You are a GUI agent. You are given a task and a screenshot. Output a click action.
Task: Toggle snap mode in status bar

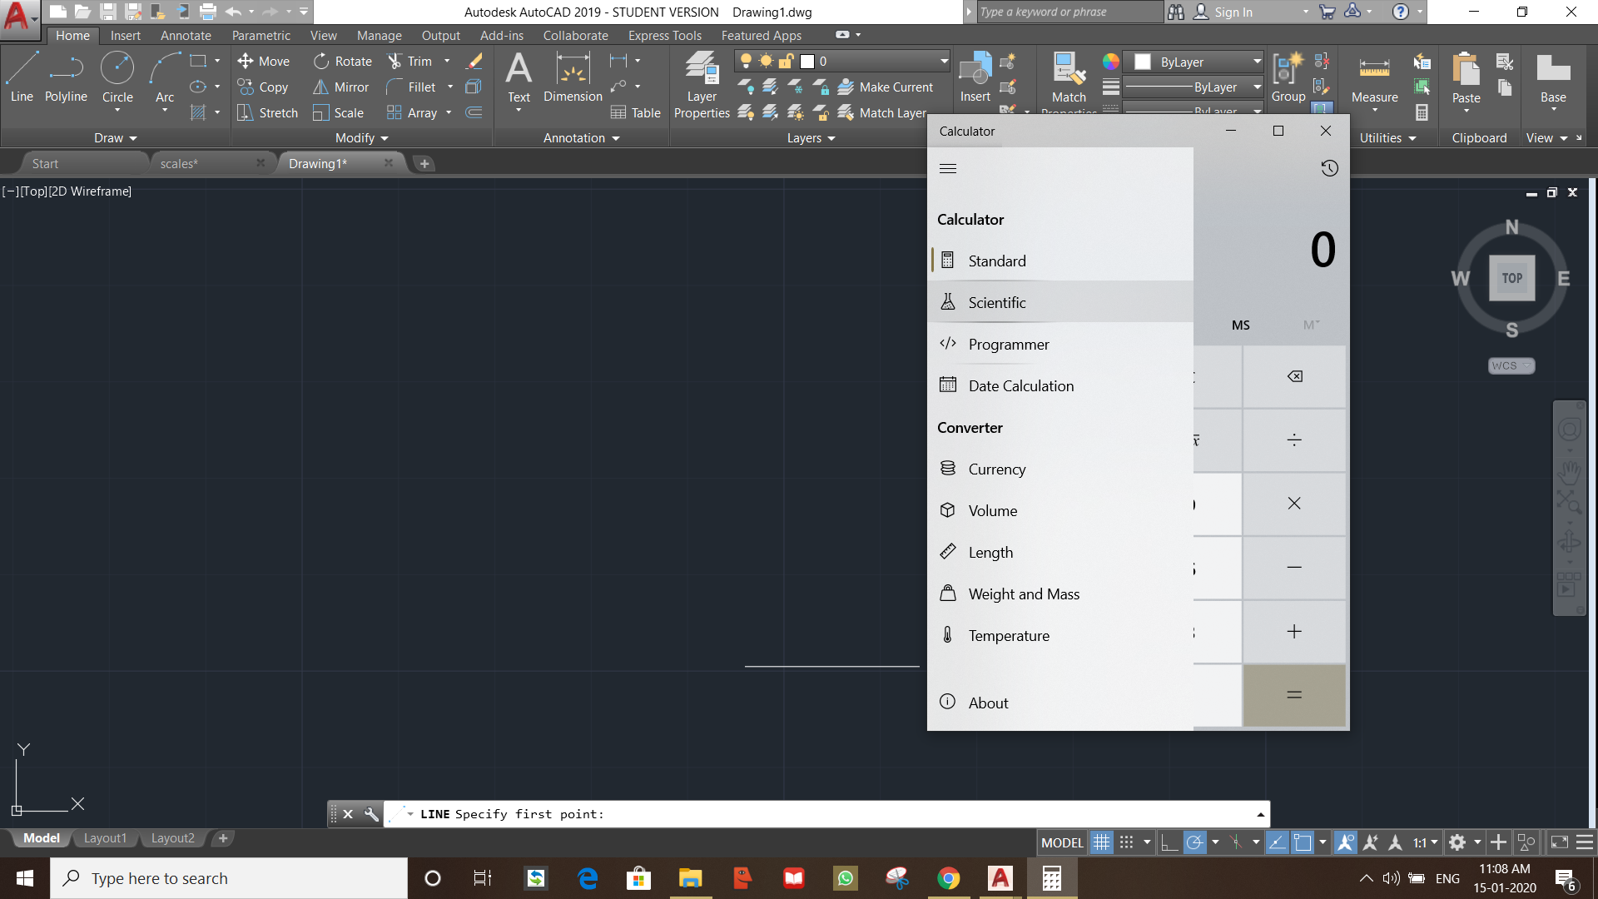(1127, 842)
